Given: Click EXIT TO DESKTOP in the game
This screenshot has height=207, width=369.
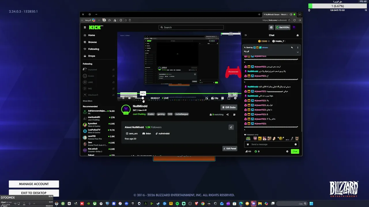Looking at the screenshot, I should (x=34, y=193).
